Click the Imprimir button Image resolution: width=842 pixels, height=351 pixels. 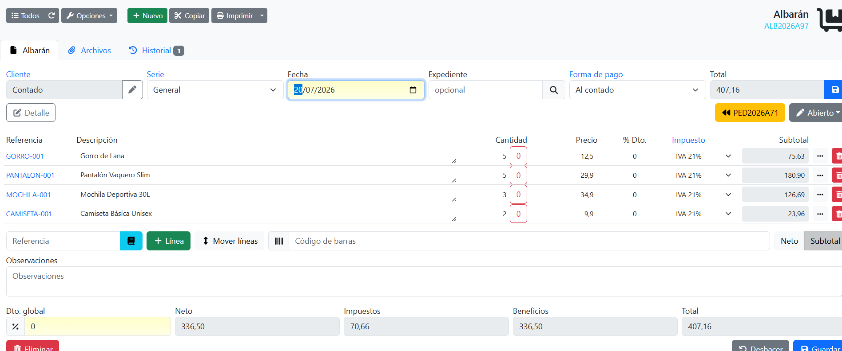click(234, 16)
